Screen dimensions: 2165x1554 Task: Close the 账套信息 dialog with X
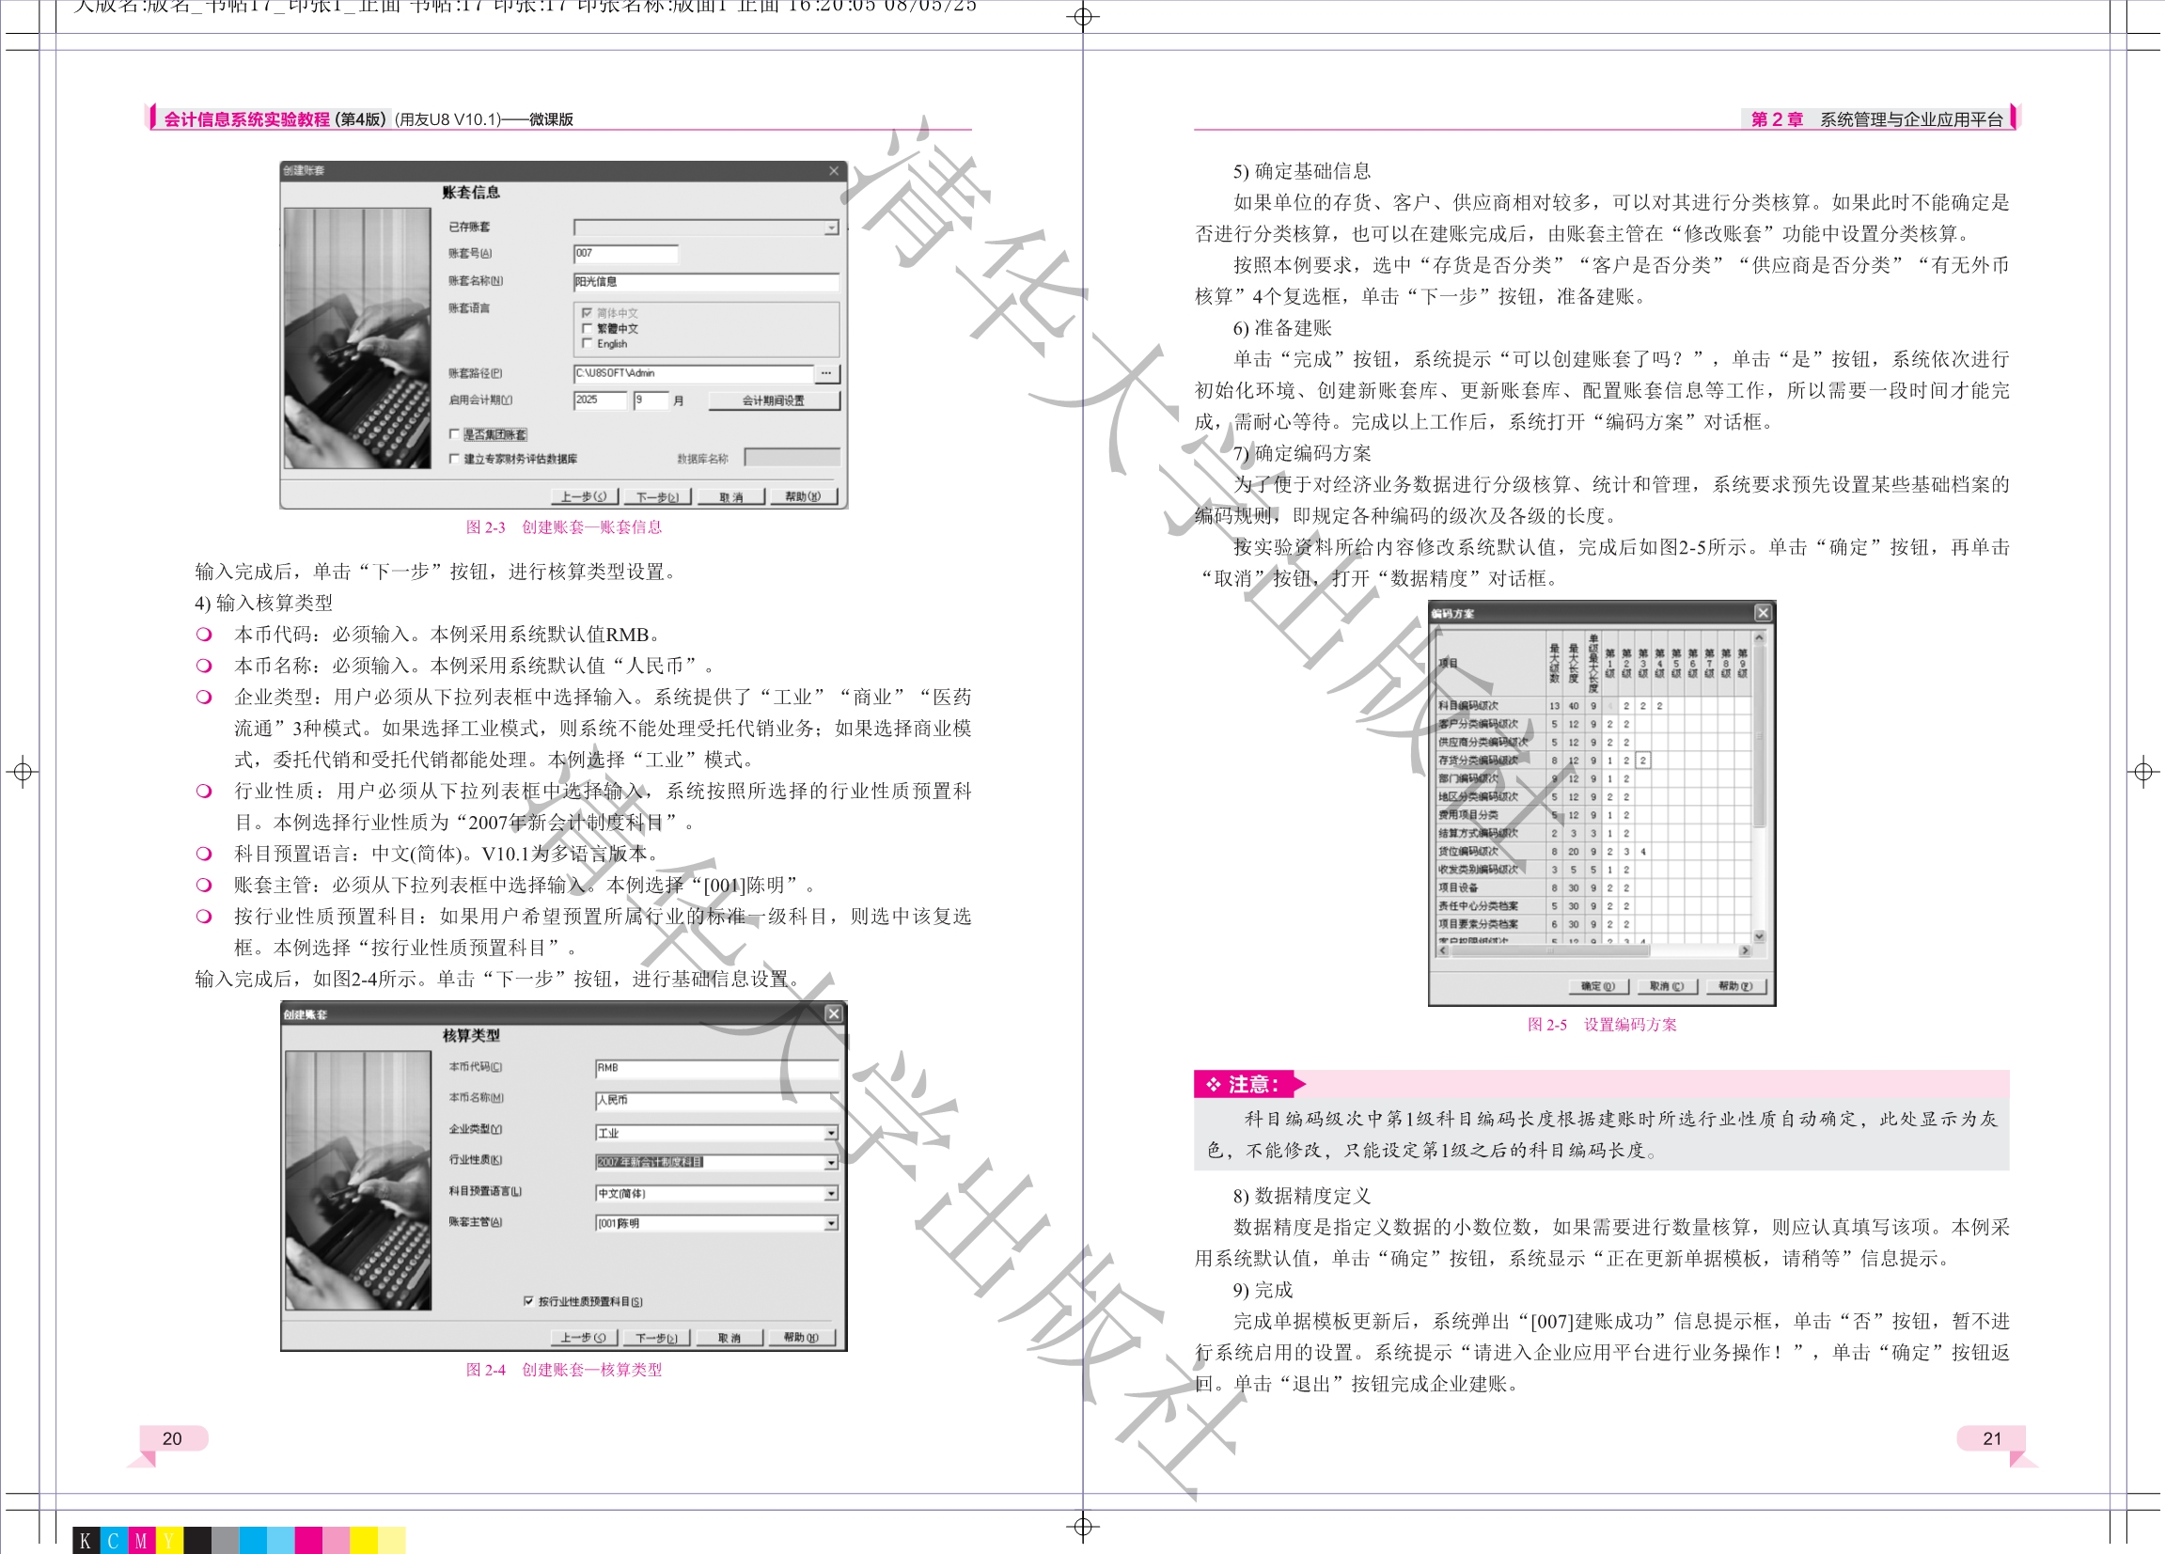(833, 171)
